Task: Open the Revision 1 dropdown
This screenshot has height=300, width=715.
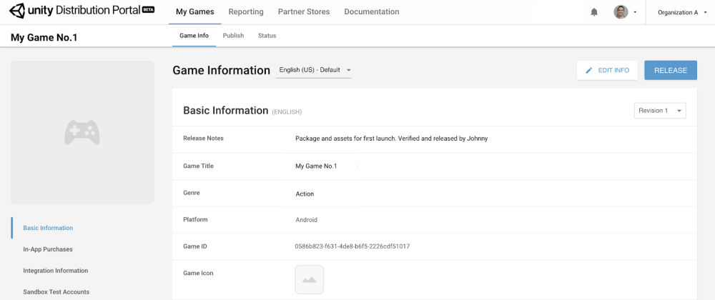Action: tap(660, 111)
